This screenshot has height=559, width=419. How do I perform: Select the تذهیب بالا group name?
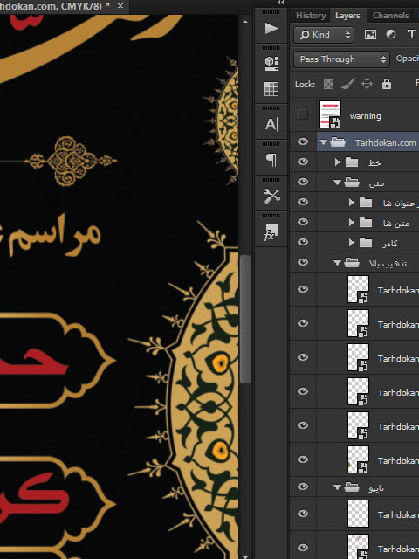(x=388, y=264)
